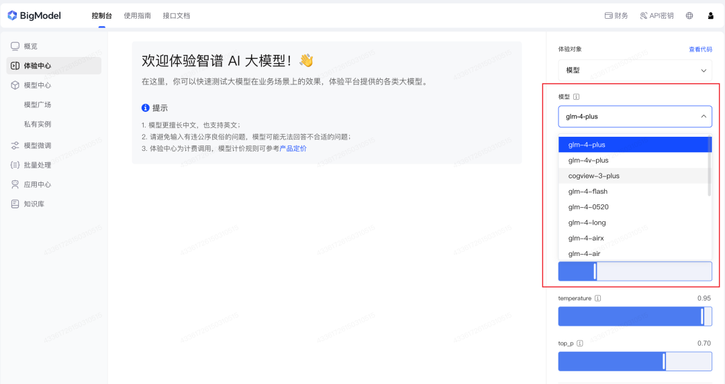Open the 概览 overview icon in sidebar

[x=15, y=46]
